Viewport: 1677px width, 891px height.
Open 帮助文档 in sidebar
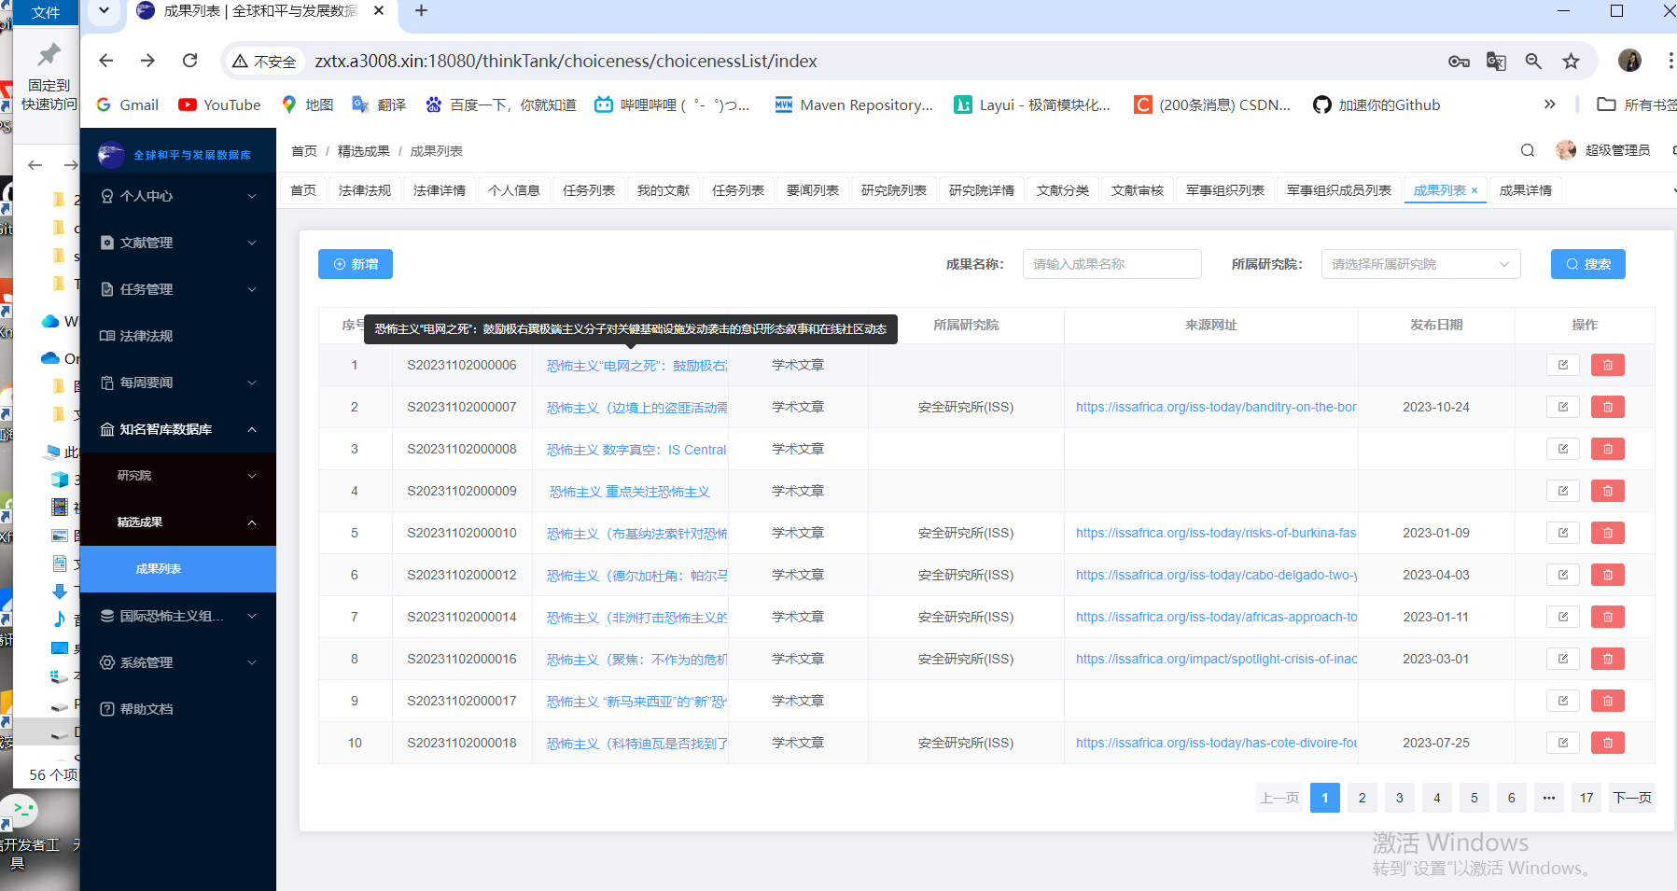click(177, 709)
